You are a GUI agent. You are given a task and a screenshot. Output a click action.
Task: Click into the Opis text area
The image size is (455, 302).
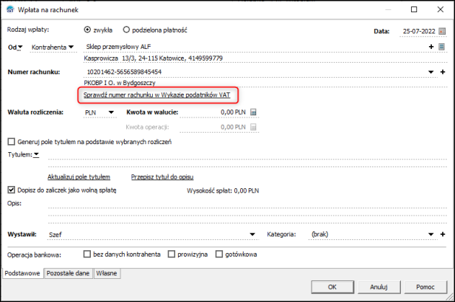click(247, 212)
